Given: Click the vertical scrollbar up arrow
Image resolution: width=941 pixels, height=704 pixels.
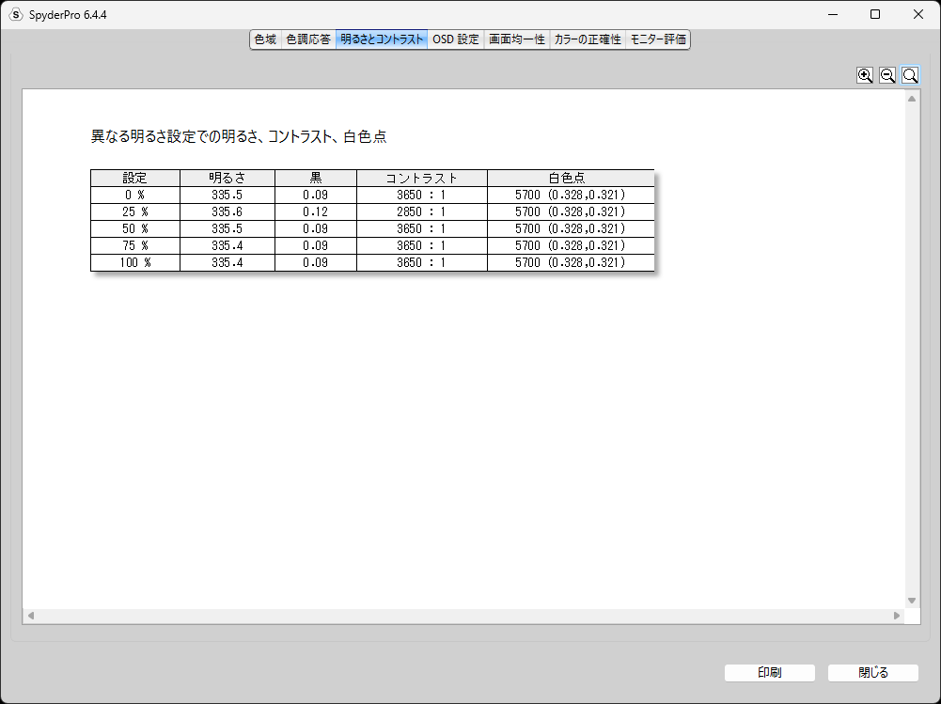Looking at the screenshot, I should click(x=912, y=99).
